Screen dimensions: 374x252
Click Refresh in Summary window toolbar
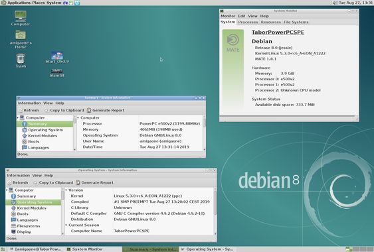[x=29, y=110]
